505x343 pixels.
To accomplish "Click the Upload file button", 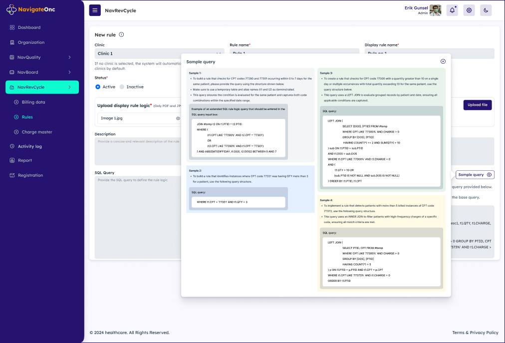I will (x=478, y=105).
